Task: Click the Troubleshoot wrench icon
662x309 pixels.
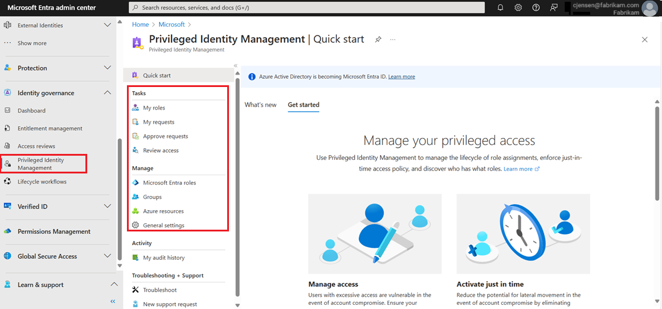Action: click(x=135, y=290)
